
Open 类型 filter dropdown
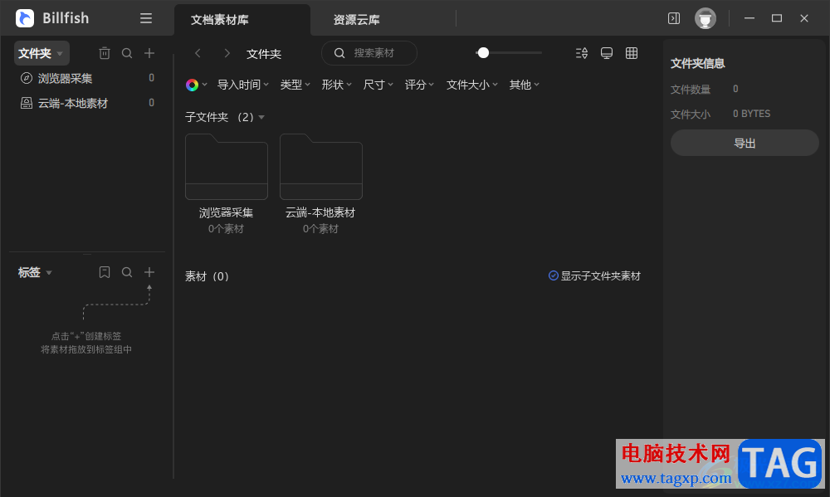click(x=295, y=85)
